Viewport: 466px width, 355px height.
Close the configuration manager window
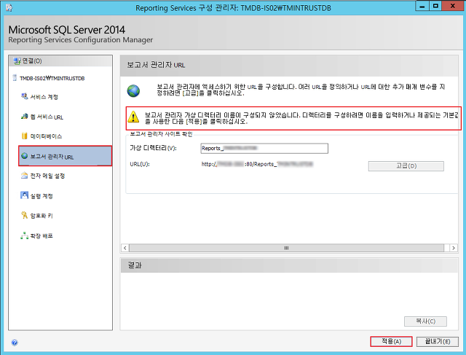click(x=453, y=6)
